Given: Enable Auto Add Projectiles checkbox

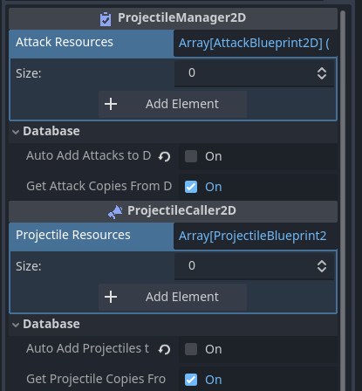Looking at the screenshot, I should [191, 349].
